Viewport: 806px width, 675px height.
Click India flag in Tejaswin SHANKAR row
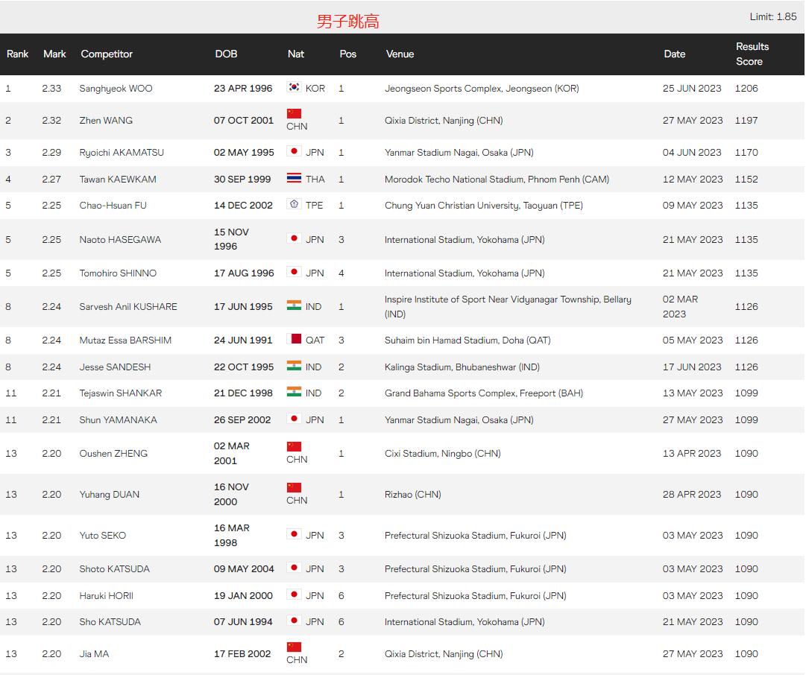(294, 392)
